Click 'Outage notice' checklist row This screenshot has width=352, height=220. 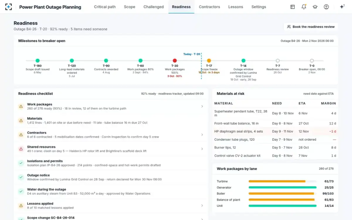pos(111,177)
